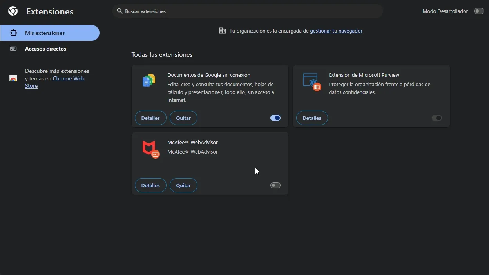Enable Modo Desarrollador
489x275 pixels.
[x=479, y=11]
